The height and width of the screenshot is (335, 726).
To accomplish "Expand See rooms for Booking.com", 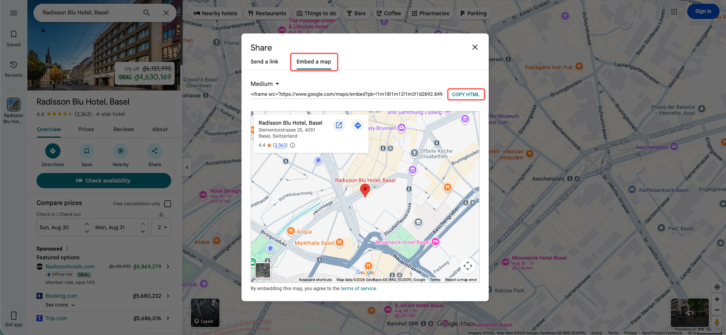I will pyautogui.click(x=60, y=305).
